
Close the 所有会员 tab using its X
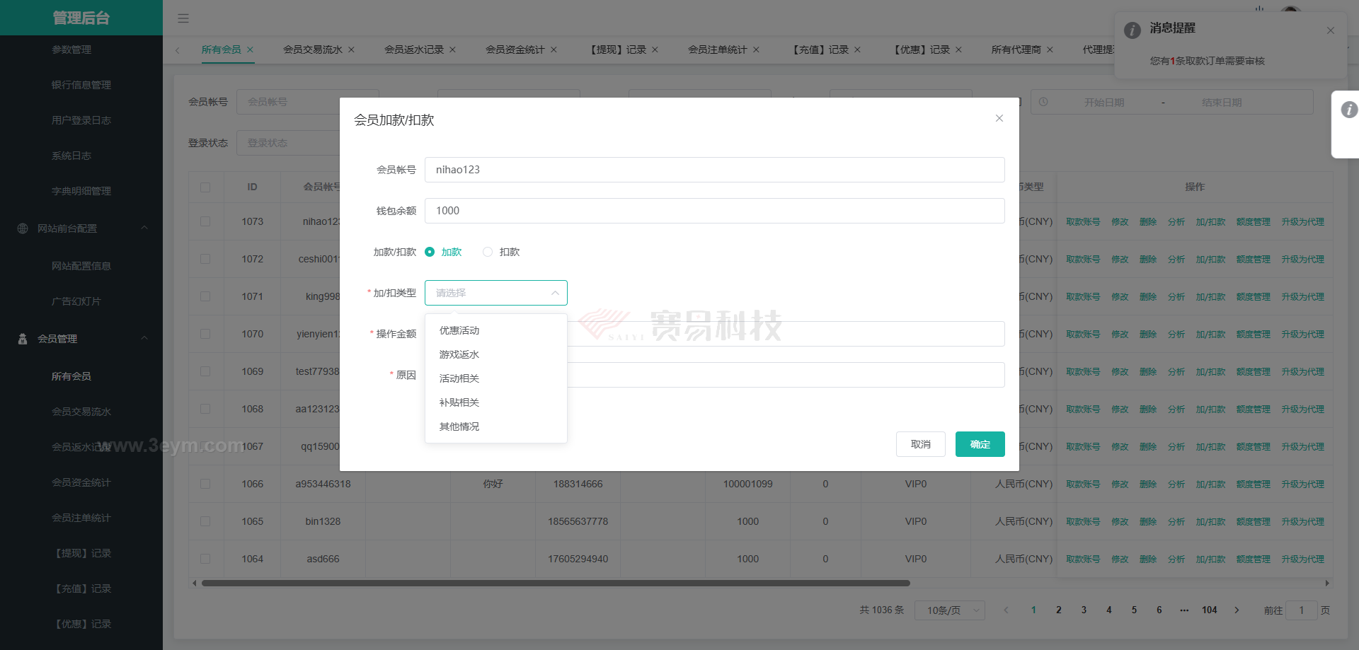(250, 50)
